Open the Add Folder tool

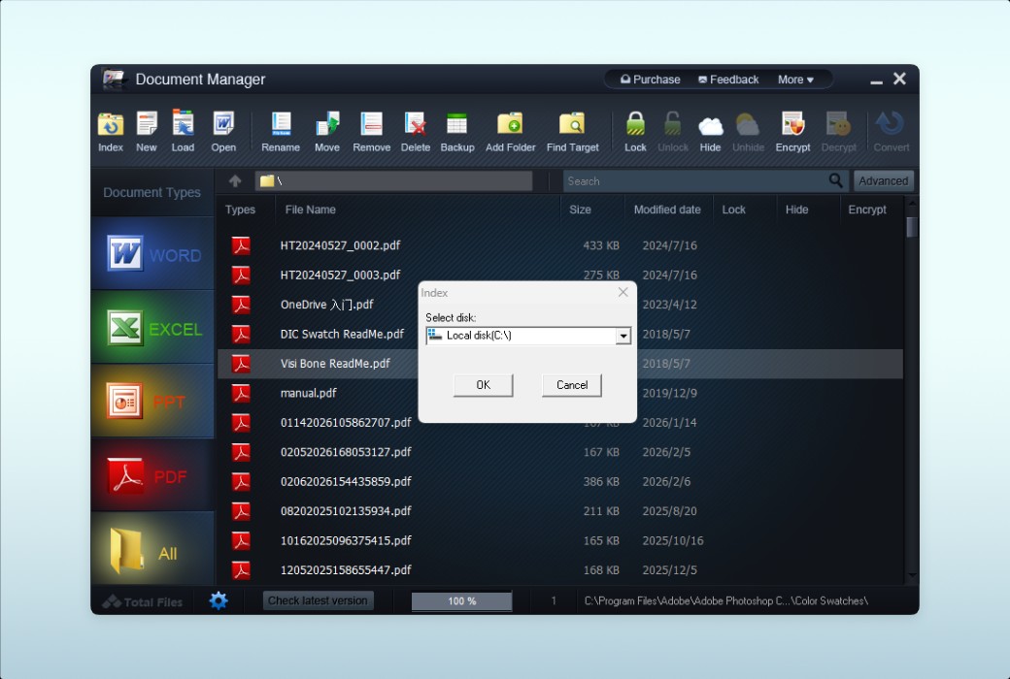click(510, 125)
